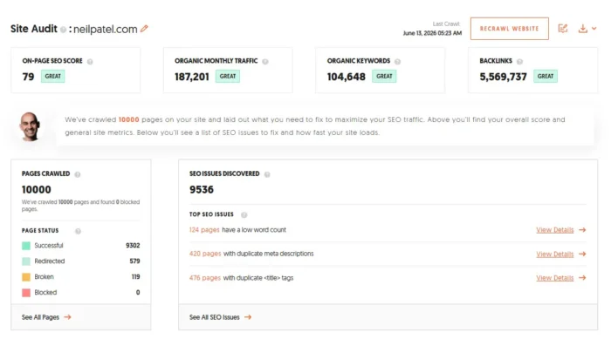Show help tooltip for Organic Monthly Traffic
The width and height of the screenshot is (611, 346).
265,62
